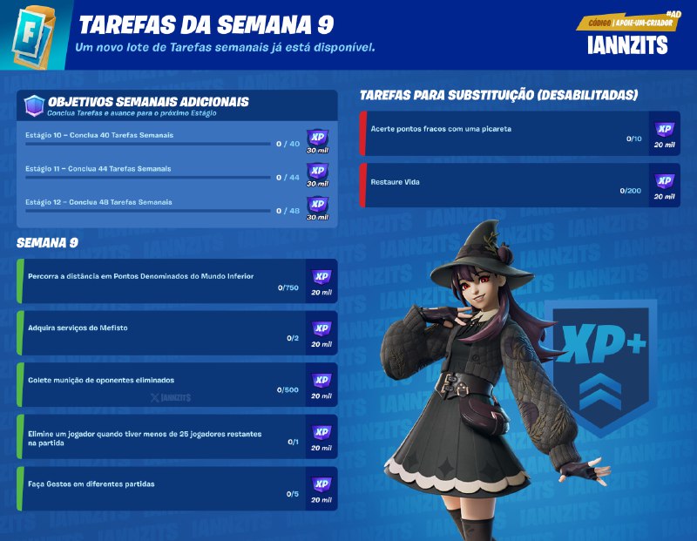Image resolution: width=697 pixels, height=541 pixels.
Task: Click the Estágio 10 progress bar
Action: click(x=147, y=144)
